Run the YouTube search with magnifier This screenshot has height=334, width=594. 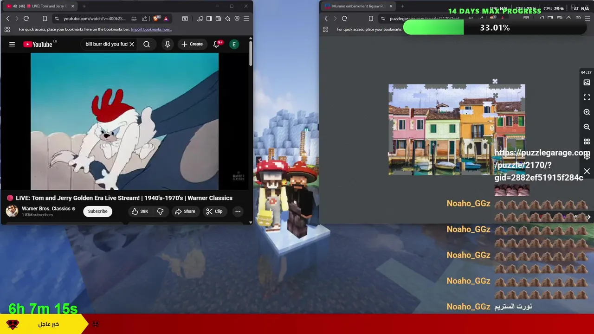(147, 44)
